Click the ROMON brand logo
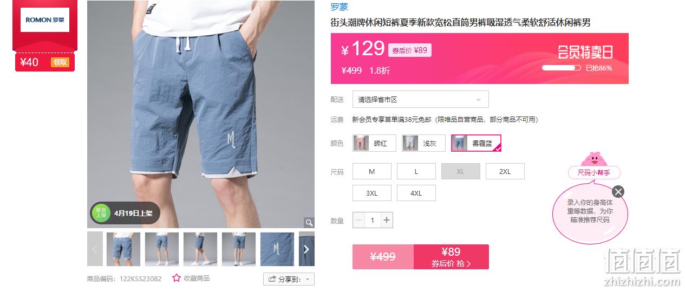The height and width of the screenshot is (291, 685). tap(45, 20)
